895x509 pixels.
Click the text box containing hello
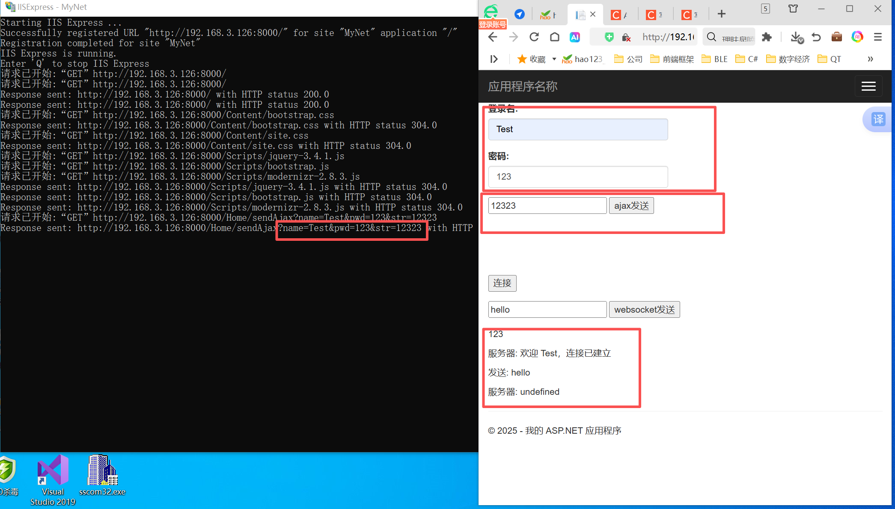tap(547, 310)
